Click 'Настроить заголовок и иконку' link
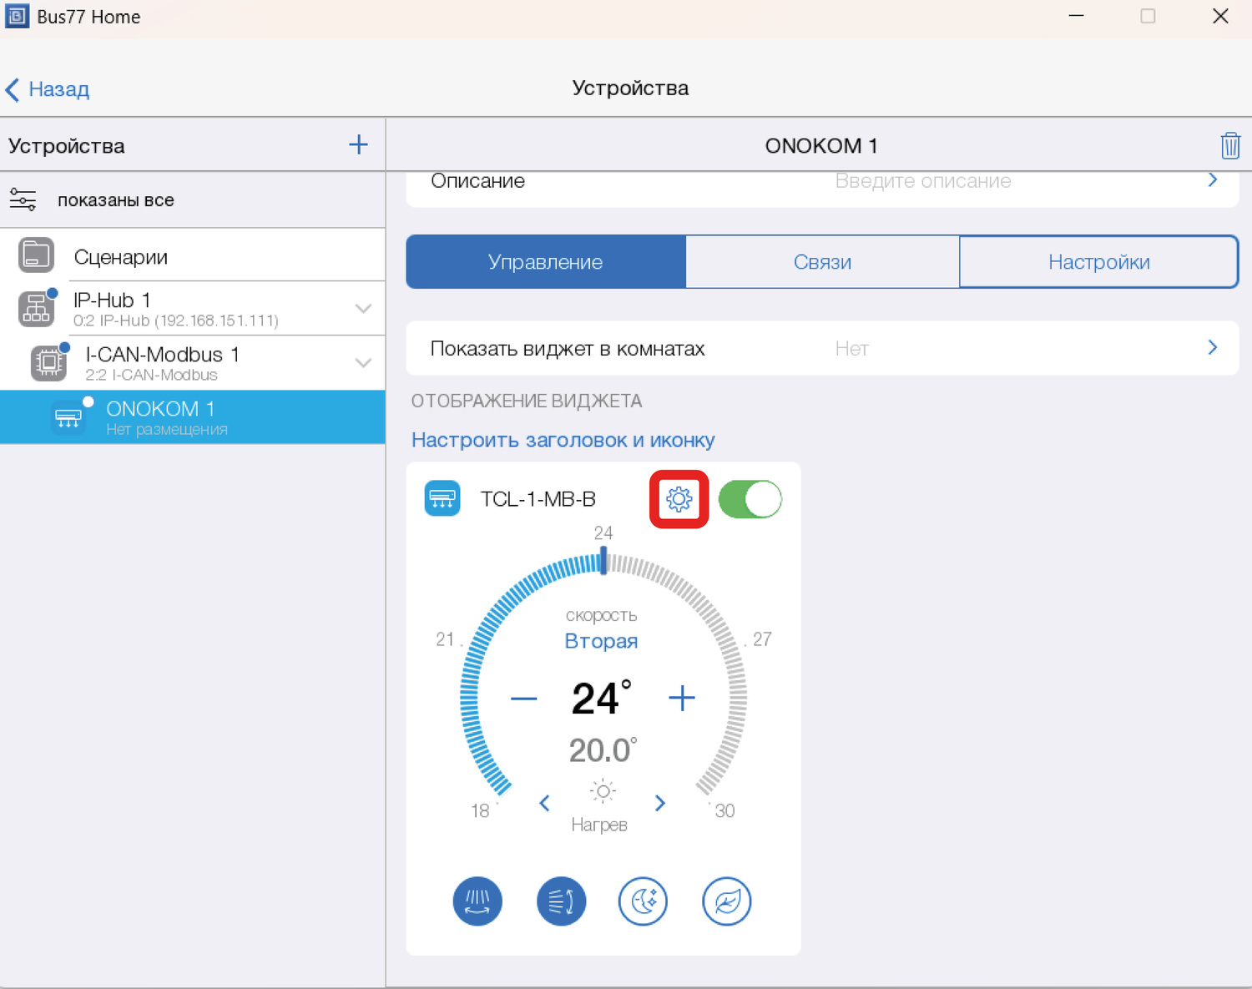1252x989 pixels. click(563, 440)
